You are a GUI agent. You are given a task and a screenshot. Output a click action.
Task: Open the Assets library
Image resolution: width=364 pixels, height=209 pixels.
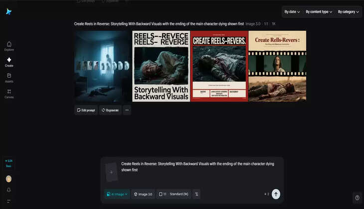(9, 78)
